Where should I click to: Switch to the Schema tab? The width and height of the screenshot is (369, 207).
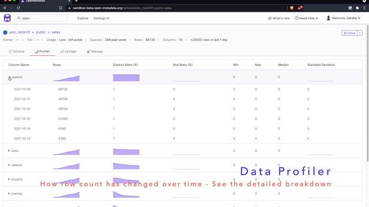point(16,51)
